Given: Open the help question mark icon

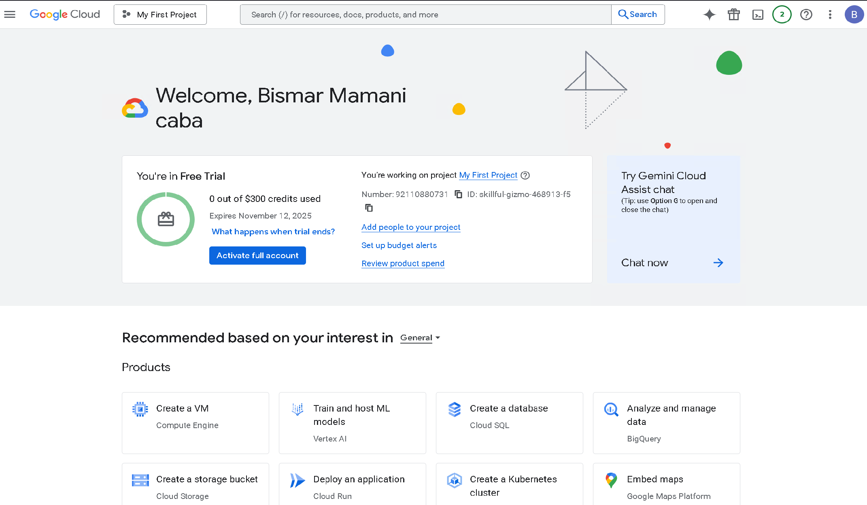Looking at the screenshot, I should 806,15.
